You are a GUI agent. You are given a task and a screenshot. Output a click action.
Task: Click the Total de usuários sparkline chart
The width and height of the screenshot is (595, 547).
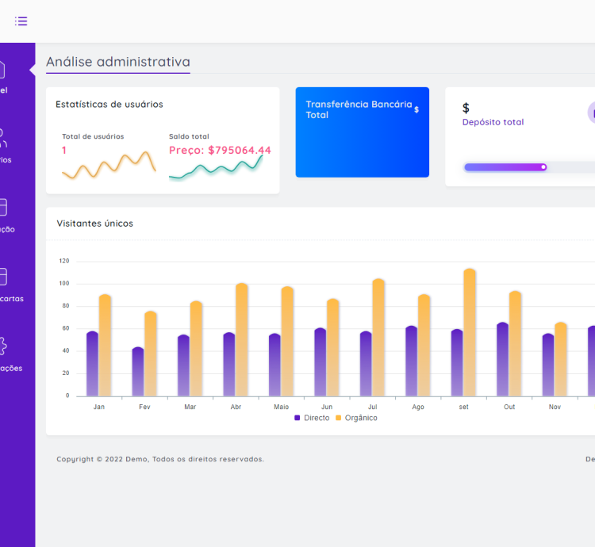coord(109,166)
